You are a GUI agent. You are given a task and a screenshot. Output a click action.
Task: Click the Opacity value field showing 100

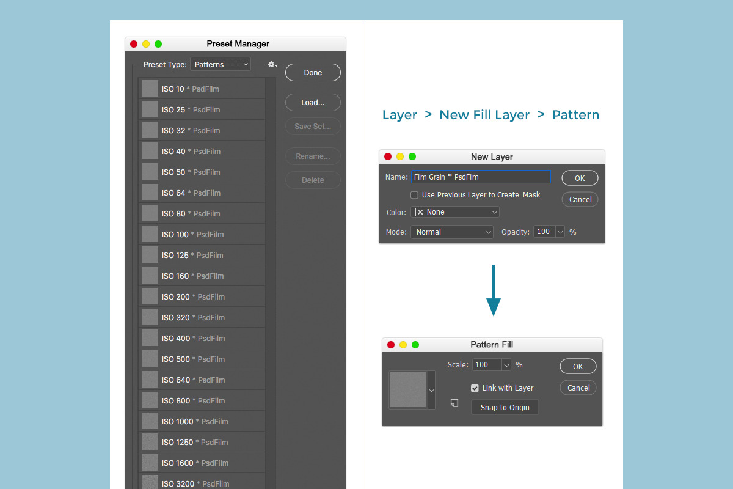pyautogui.click(x=544, y=232)
